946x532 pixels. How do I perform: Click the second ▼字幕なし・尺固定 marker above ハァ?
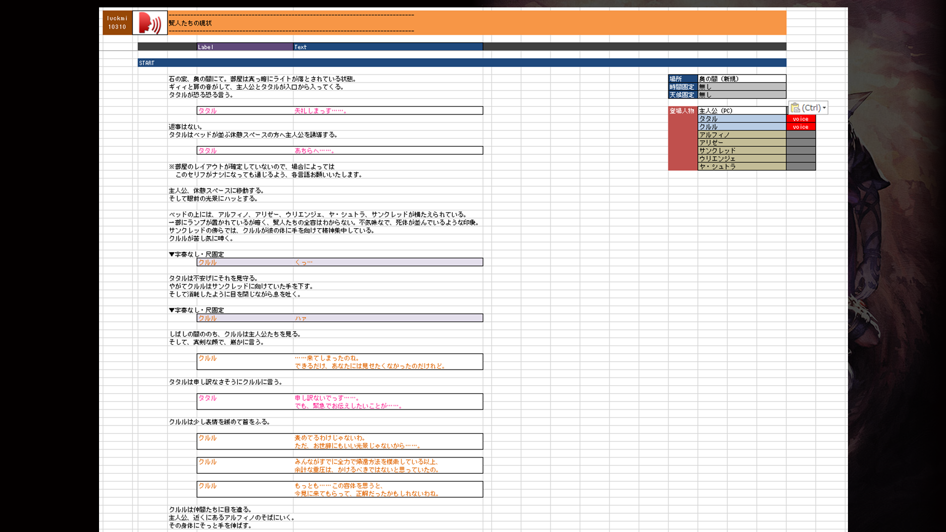click(x=196, y=310)
